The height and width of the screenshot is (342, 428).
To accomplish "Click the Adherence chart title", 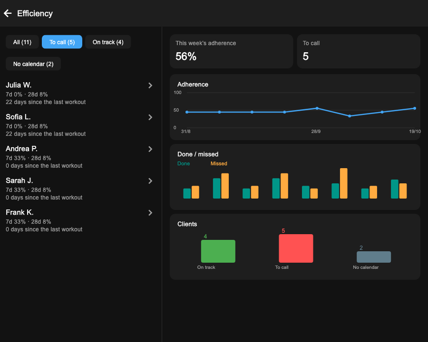I will click(193, 85).
